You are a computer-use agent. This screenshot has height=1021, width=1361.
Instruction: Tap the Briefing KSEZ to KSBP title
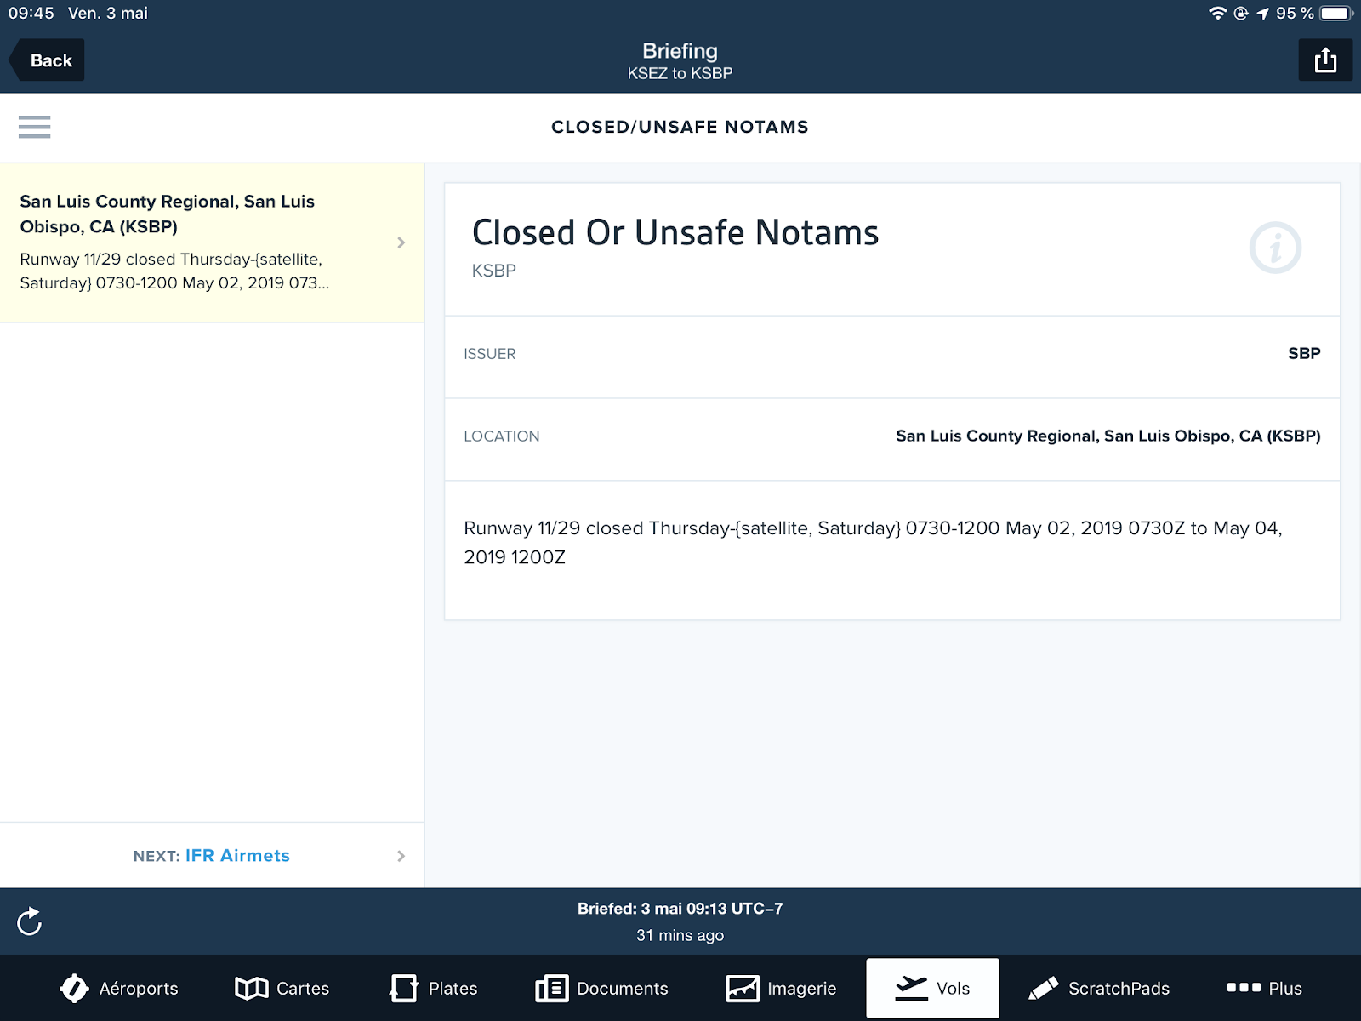pyautogui.click(x=680, y=61)
